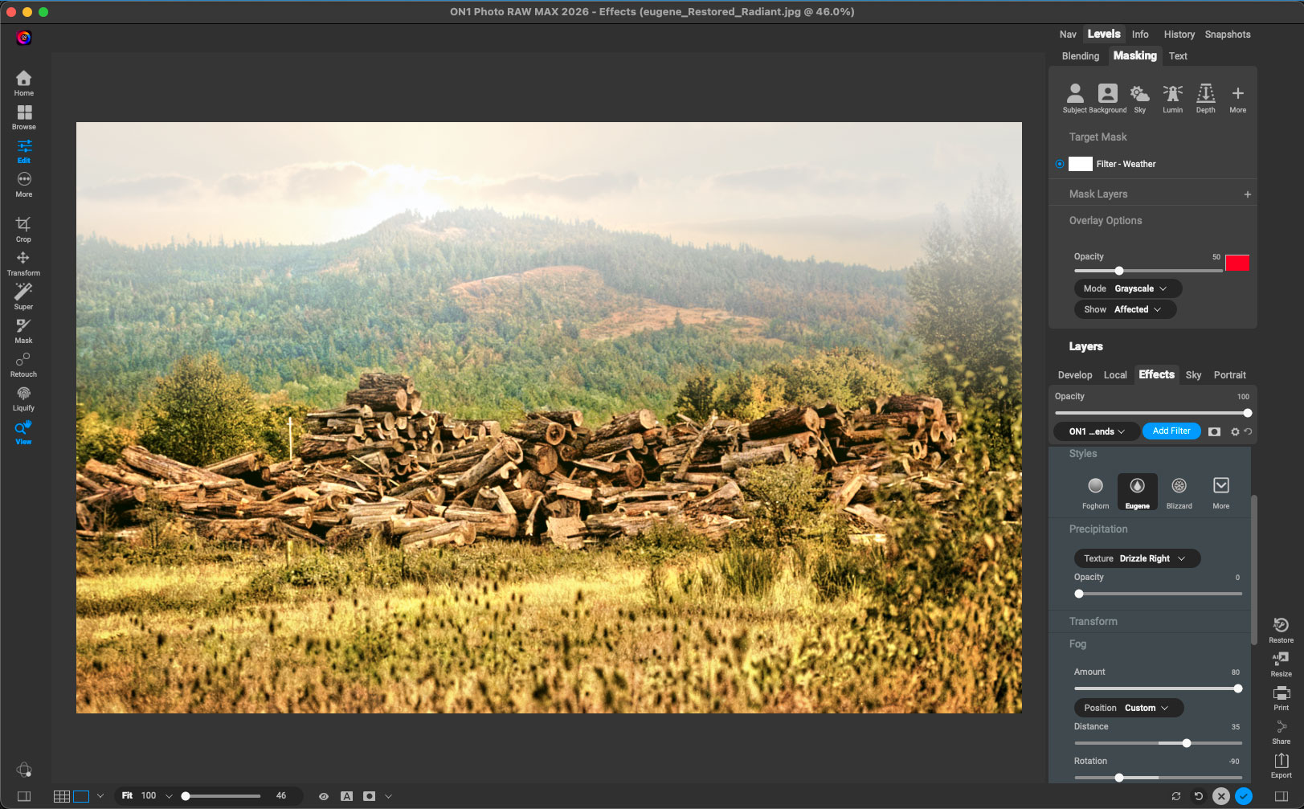Click the Share icon
Screen dimensions: 1304x809
1282,731
